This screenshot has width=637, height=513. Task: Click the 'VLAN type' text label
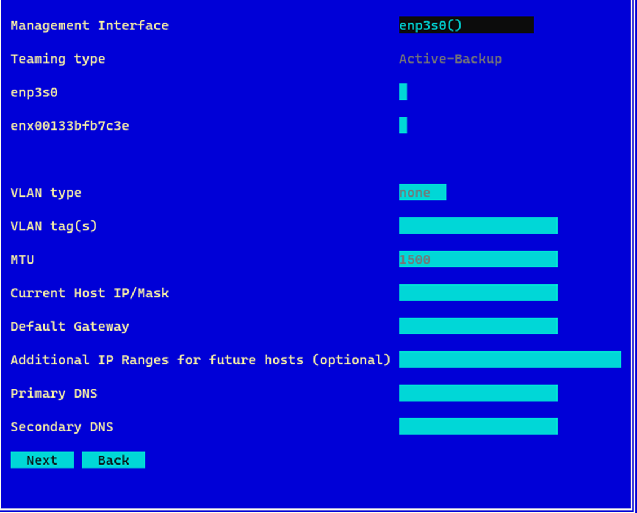[46, 193]
